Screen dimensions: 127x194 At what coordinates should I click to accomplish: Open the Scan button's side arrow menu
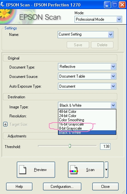click(106, 170)
